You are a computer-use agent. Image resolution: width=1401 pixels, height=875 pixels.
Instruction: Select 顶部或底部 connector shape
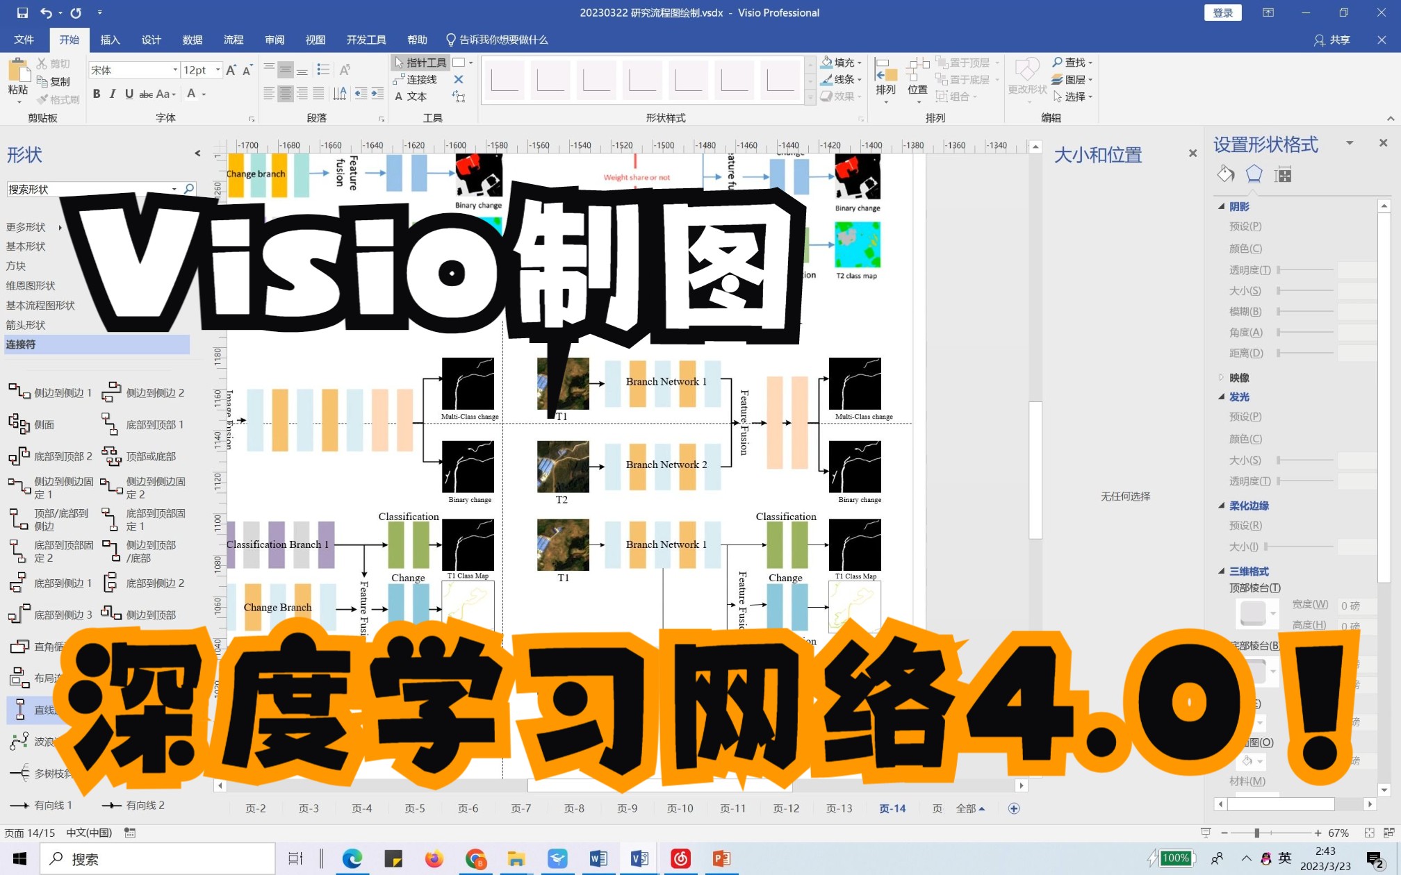tap(140, 456)
